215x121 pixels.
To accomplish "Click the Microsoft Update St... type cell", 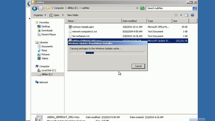I will tap(159, 41).
